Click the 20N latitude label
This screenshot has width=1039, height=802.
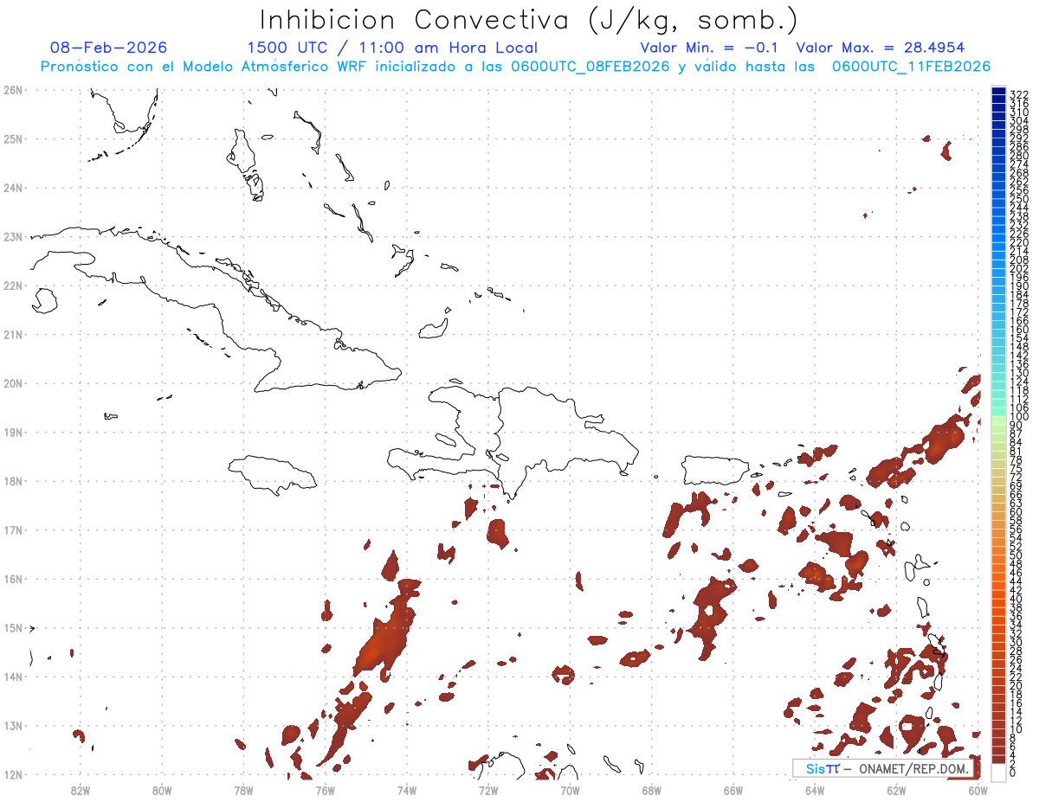pyautogui.click(x=12, y=383)
